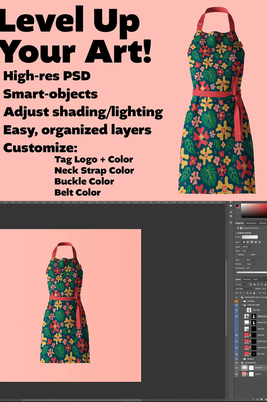Hide the GRADIENT layer

[x=236, y=368]
